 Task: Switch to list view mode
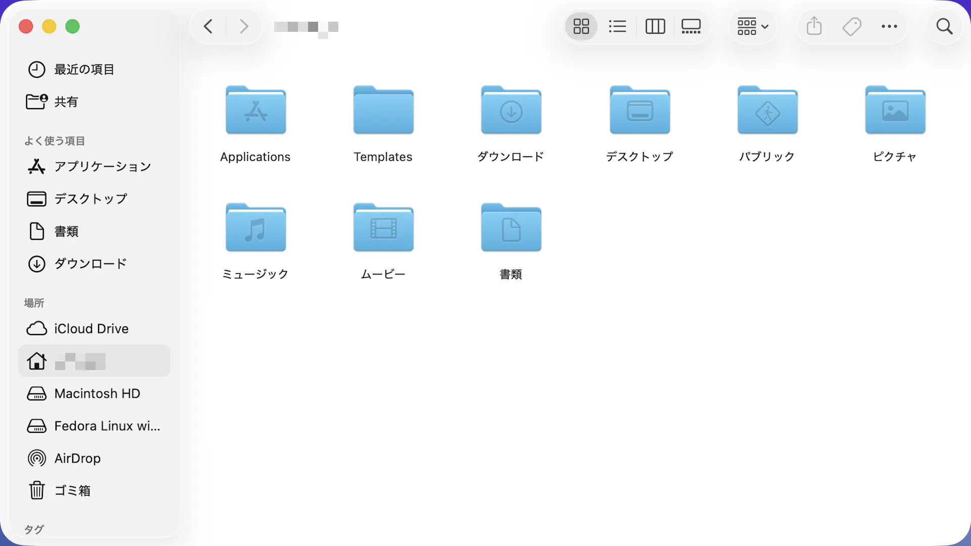coord(617,26)
